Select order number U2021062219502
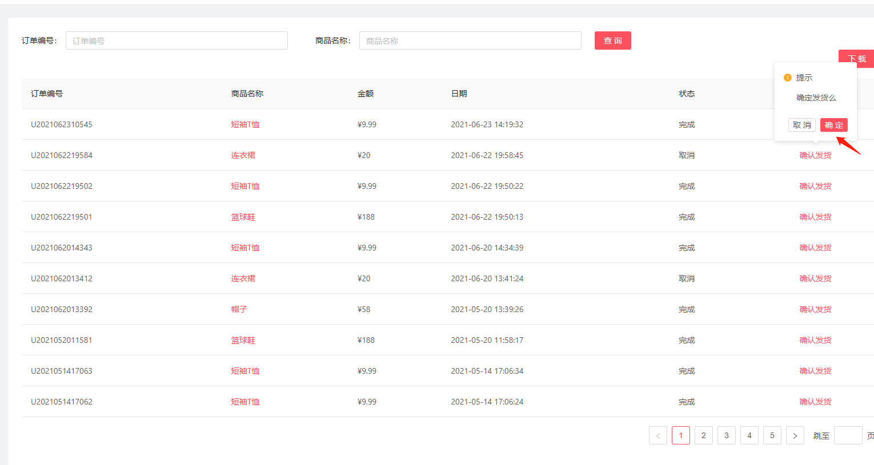The width and height of the screenshot is (874, 465). (x=62, y=186)
